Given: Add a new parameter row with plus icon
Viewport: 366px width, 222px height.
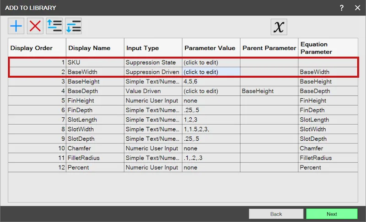Looking at the screenshot, I should (16, 26).
